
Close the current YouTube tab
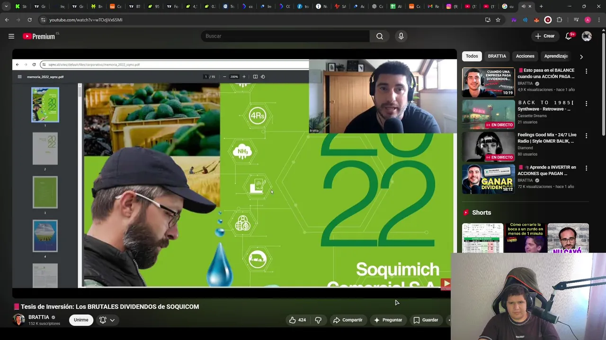coord(530,7)
